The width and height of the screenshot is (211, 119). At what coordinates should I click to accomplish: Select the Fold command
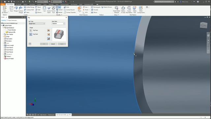click(x=38, y=10)
